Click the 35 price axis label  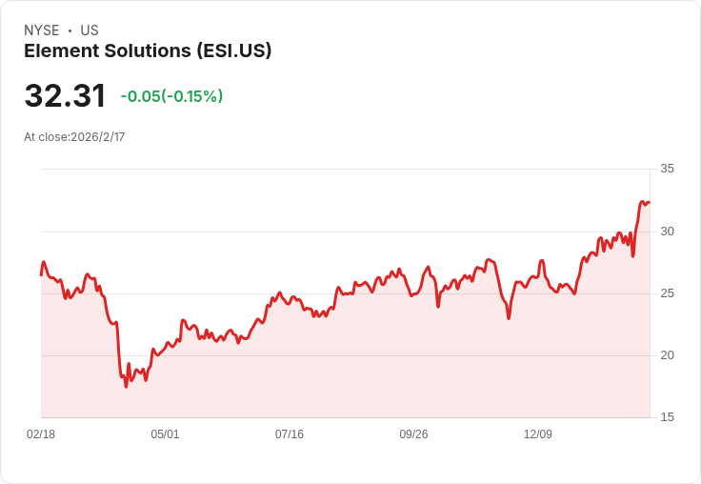667,169
